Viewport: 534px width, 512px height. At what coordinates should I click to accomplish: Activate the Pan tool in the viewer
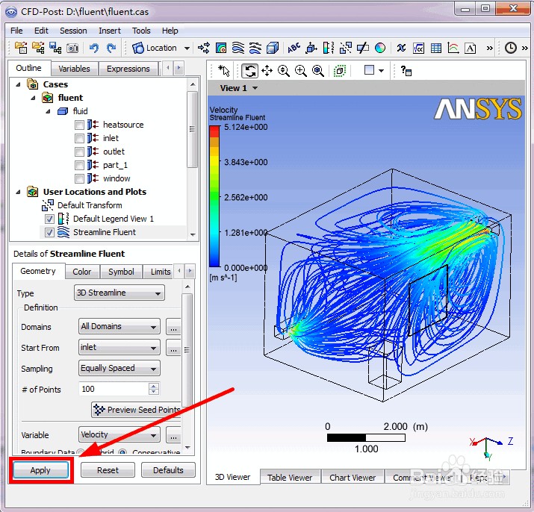click(x=267, y=71)
